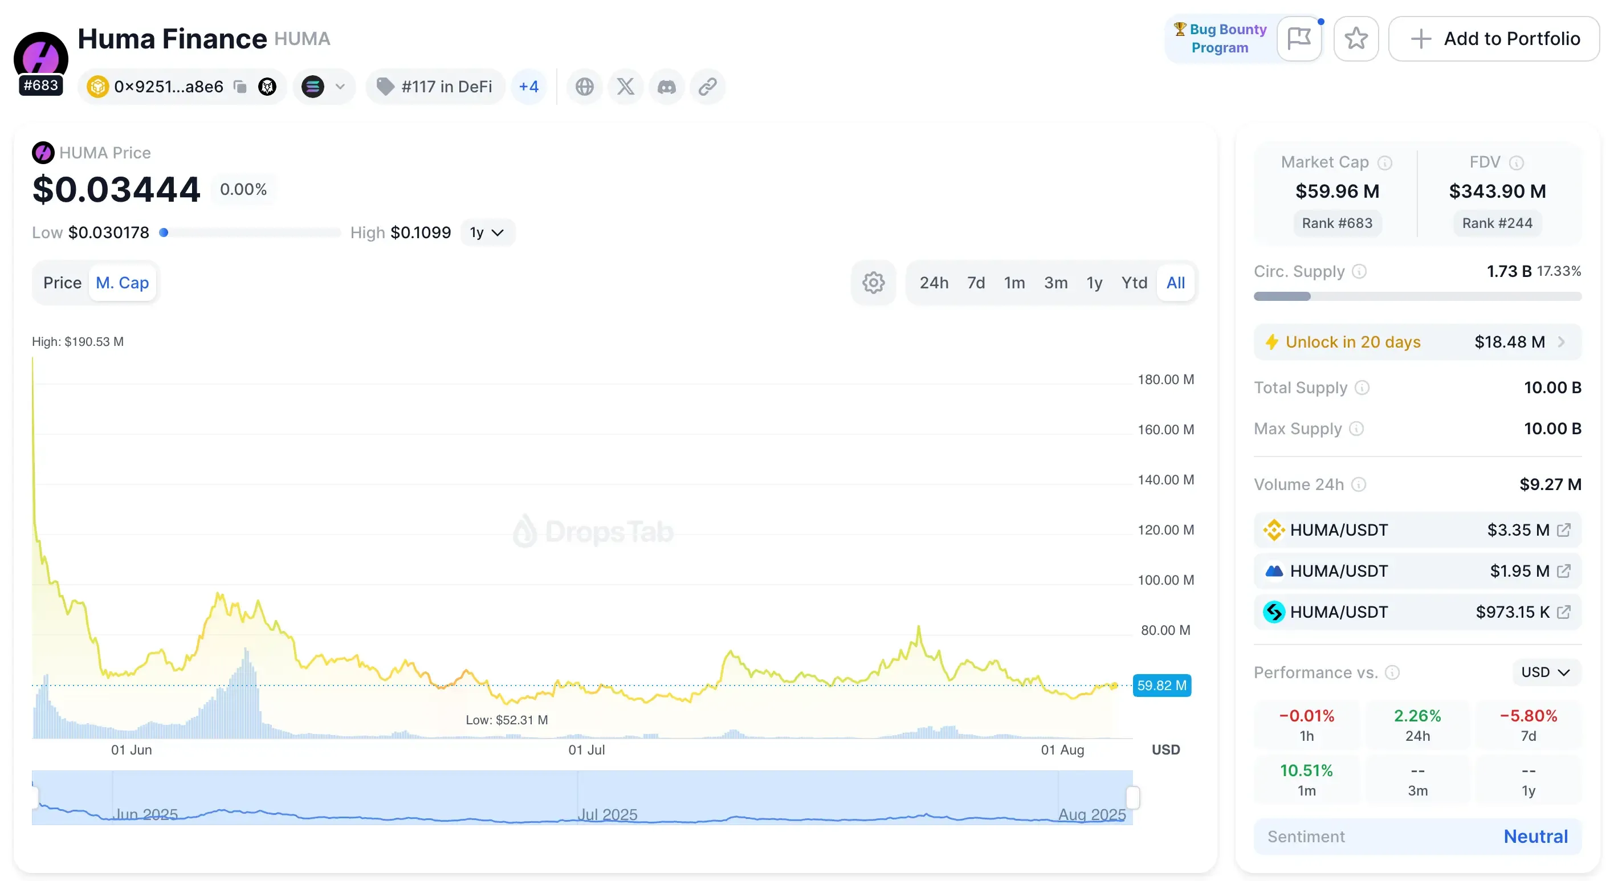Open the chart settings gear

pyautogui.click(x=873, y=282)
